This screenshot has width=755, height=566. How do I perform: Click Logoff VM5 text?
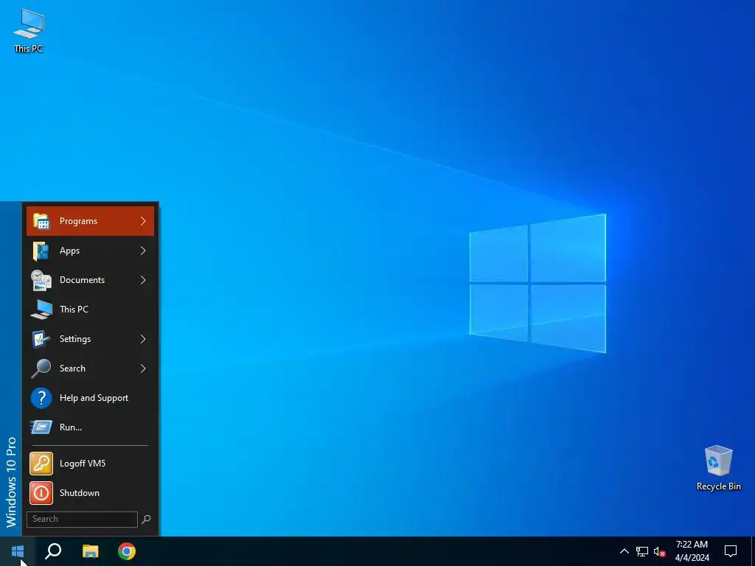(x=83, y=464)
